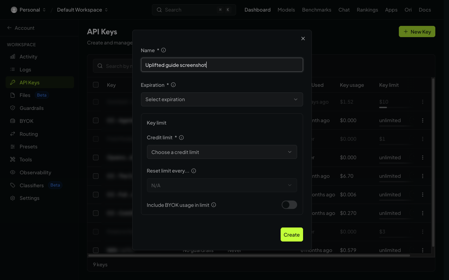
Task: Open actions menu for the $6.70 key row
Action: pyautogui.click(x=423, y=176)
